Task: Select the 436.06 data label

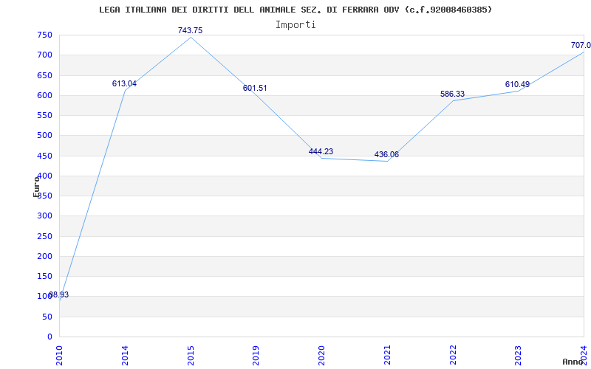Action: click(386, 154)
